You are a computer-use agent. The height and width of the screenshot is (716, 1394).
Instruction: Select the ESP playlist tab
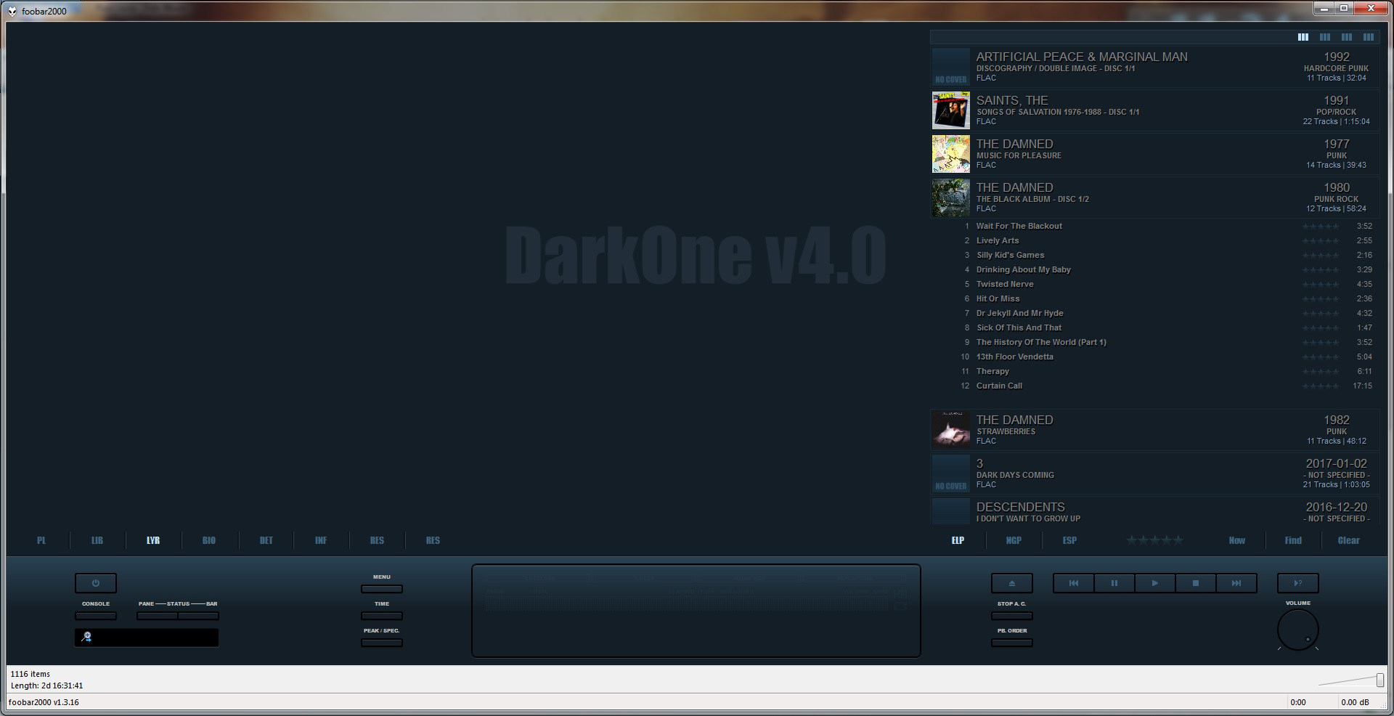pyautogui.click(x=1069, y=540)
